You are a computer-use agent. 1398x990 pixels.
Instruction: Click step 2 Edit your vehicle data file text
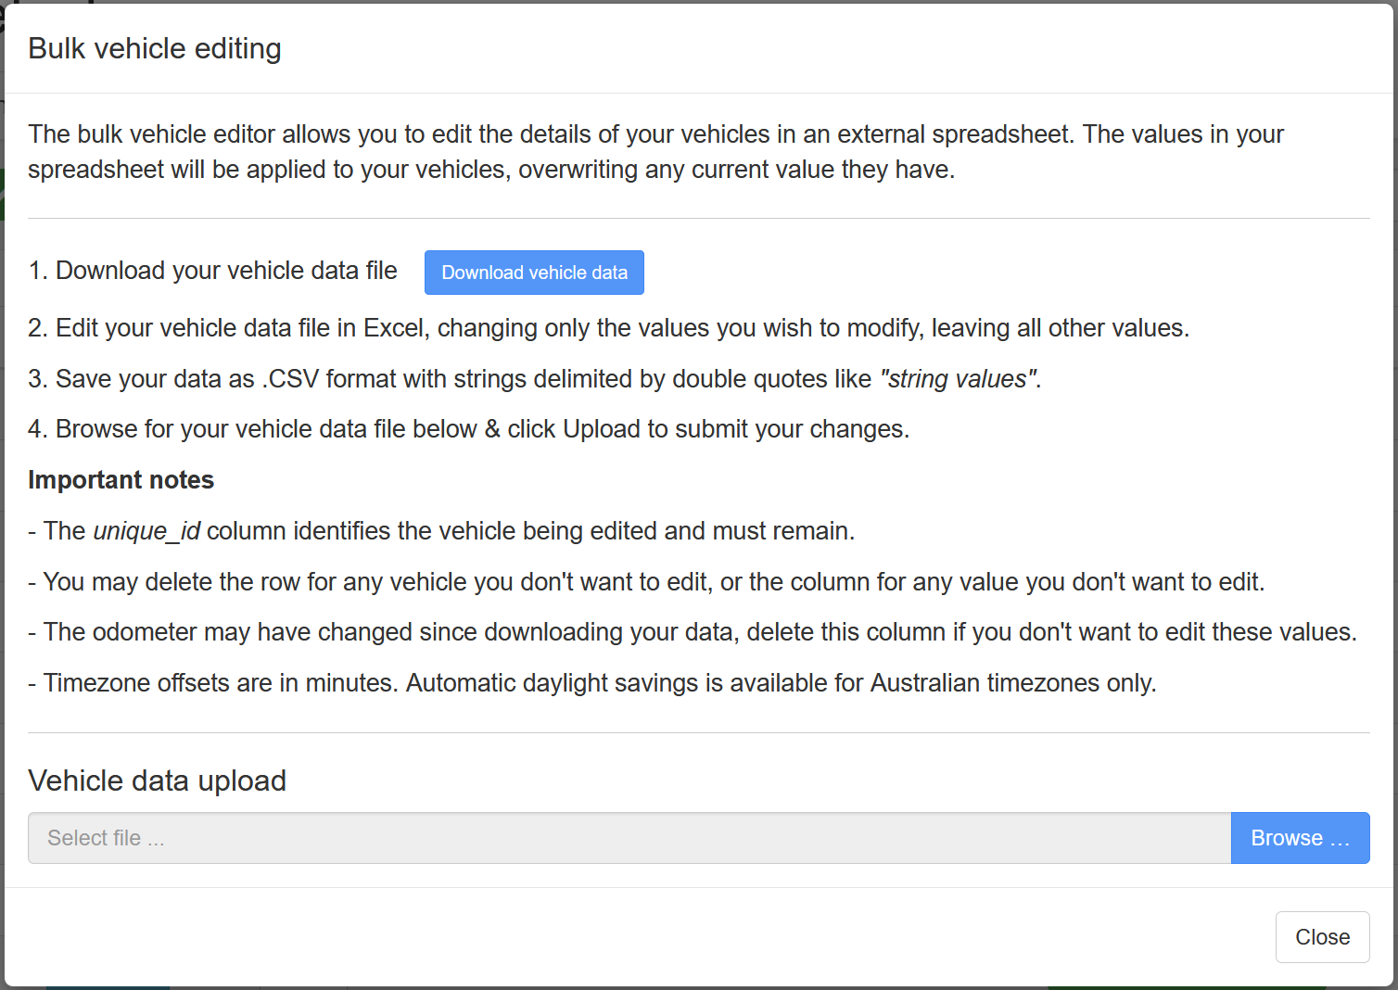[608, 328]
